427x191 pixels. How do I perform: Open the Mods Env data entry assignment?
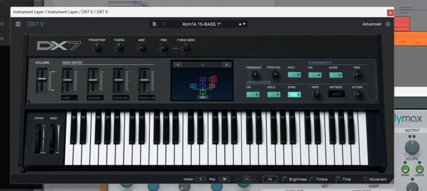click(x=147, y=97)
